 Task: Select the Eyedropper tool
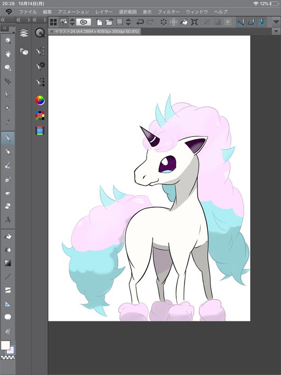pyautogui.click(x=8, y=122)
